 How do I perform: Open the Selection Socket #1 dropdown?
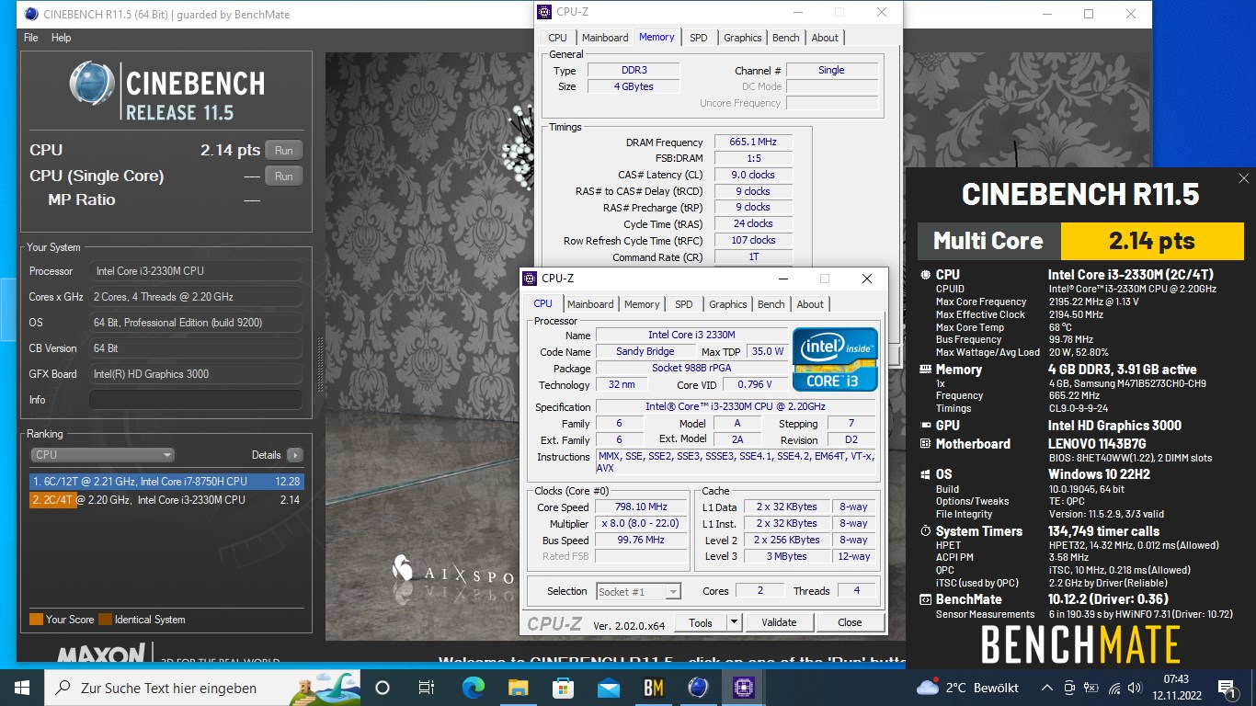point(639,592)
